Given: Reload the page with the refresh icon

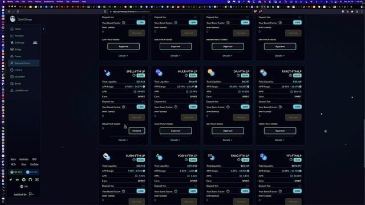Looking at the screenshot, I should tap(18, 11).
